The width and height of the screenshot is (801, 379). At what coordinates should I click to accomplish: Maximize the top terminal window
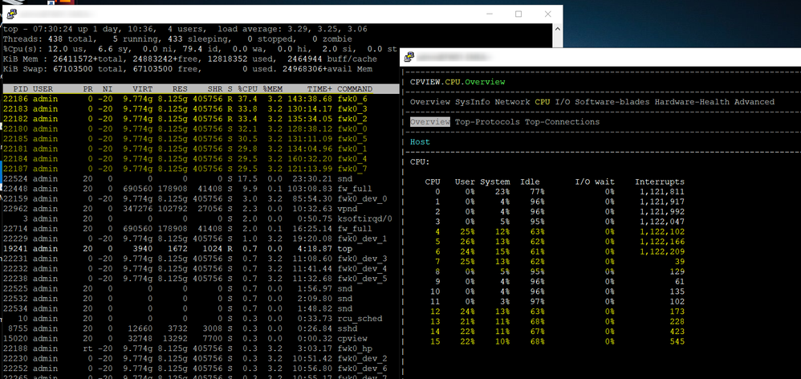tap(518, 14)
